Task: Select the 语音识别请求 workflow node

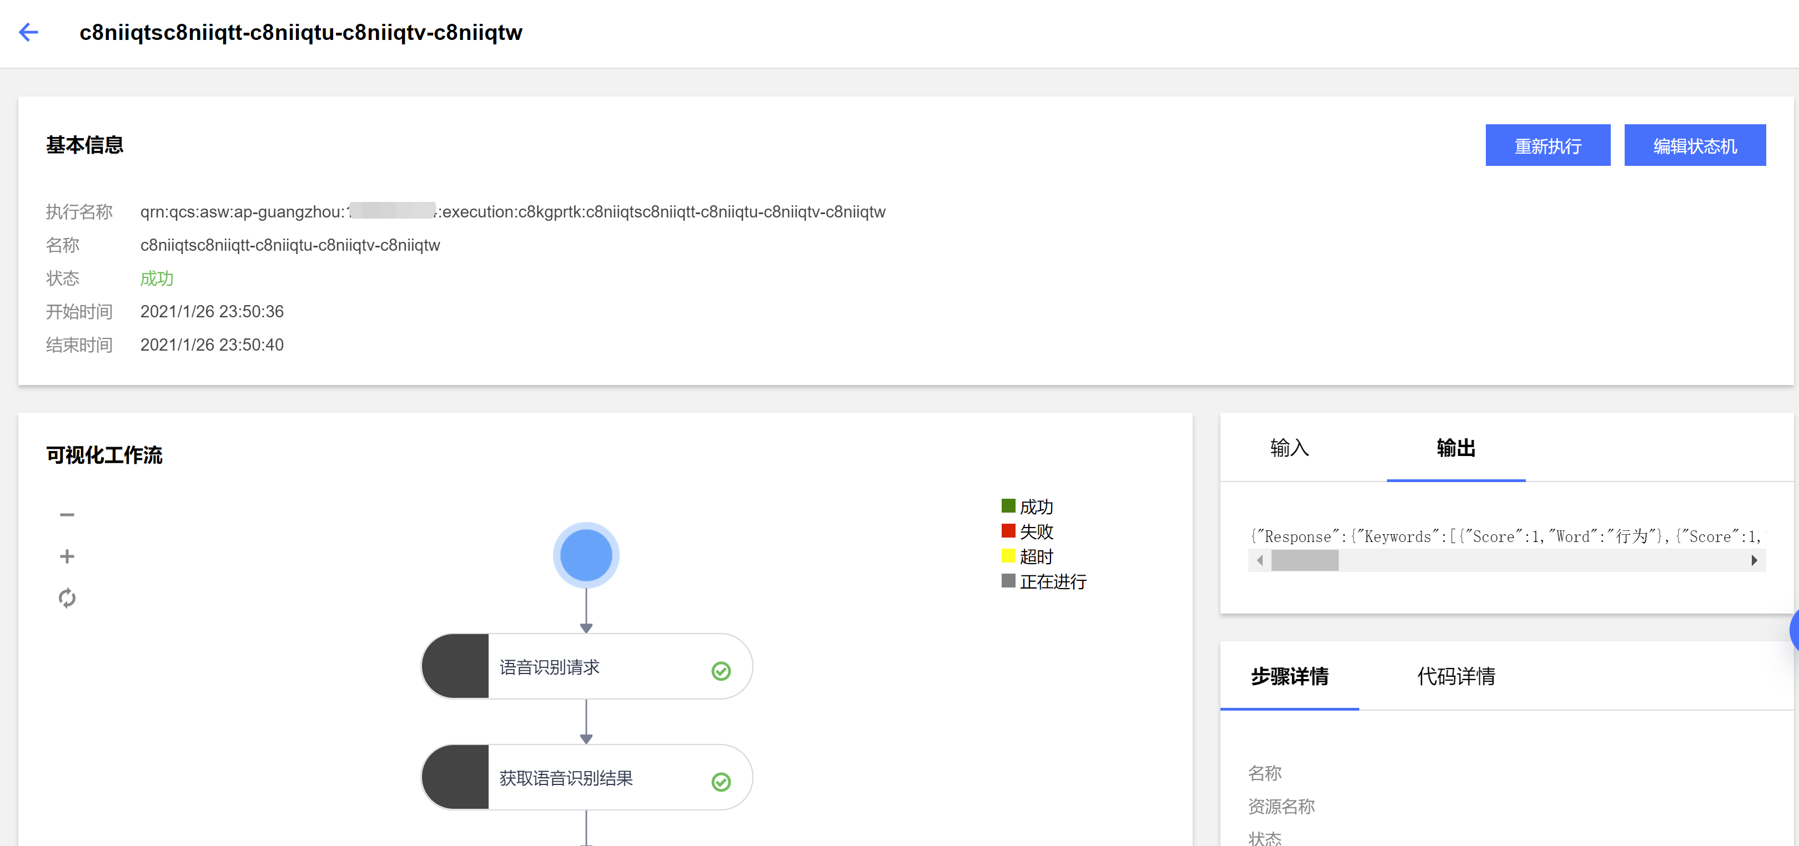Action: [x=550, y=667]
